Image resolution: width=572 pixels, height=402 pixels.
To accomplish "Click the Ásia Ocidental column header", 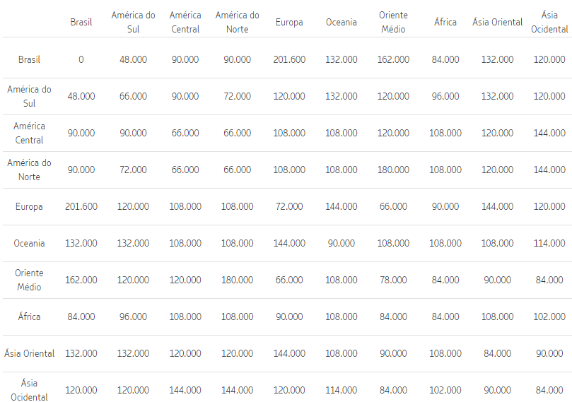I will point(549,23).
